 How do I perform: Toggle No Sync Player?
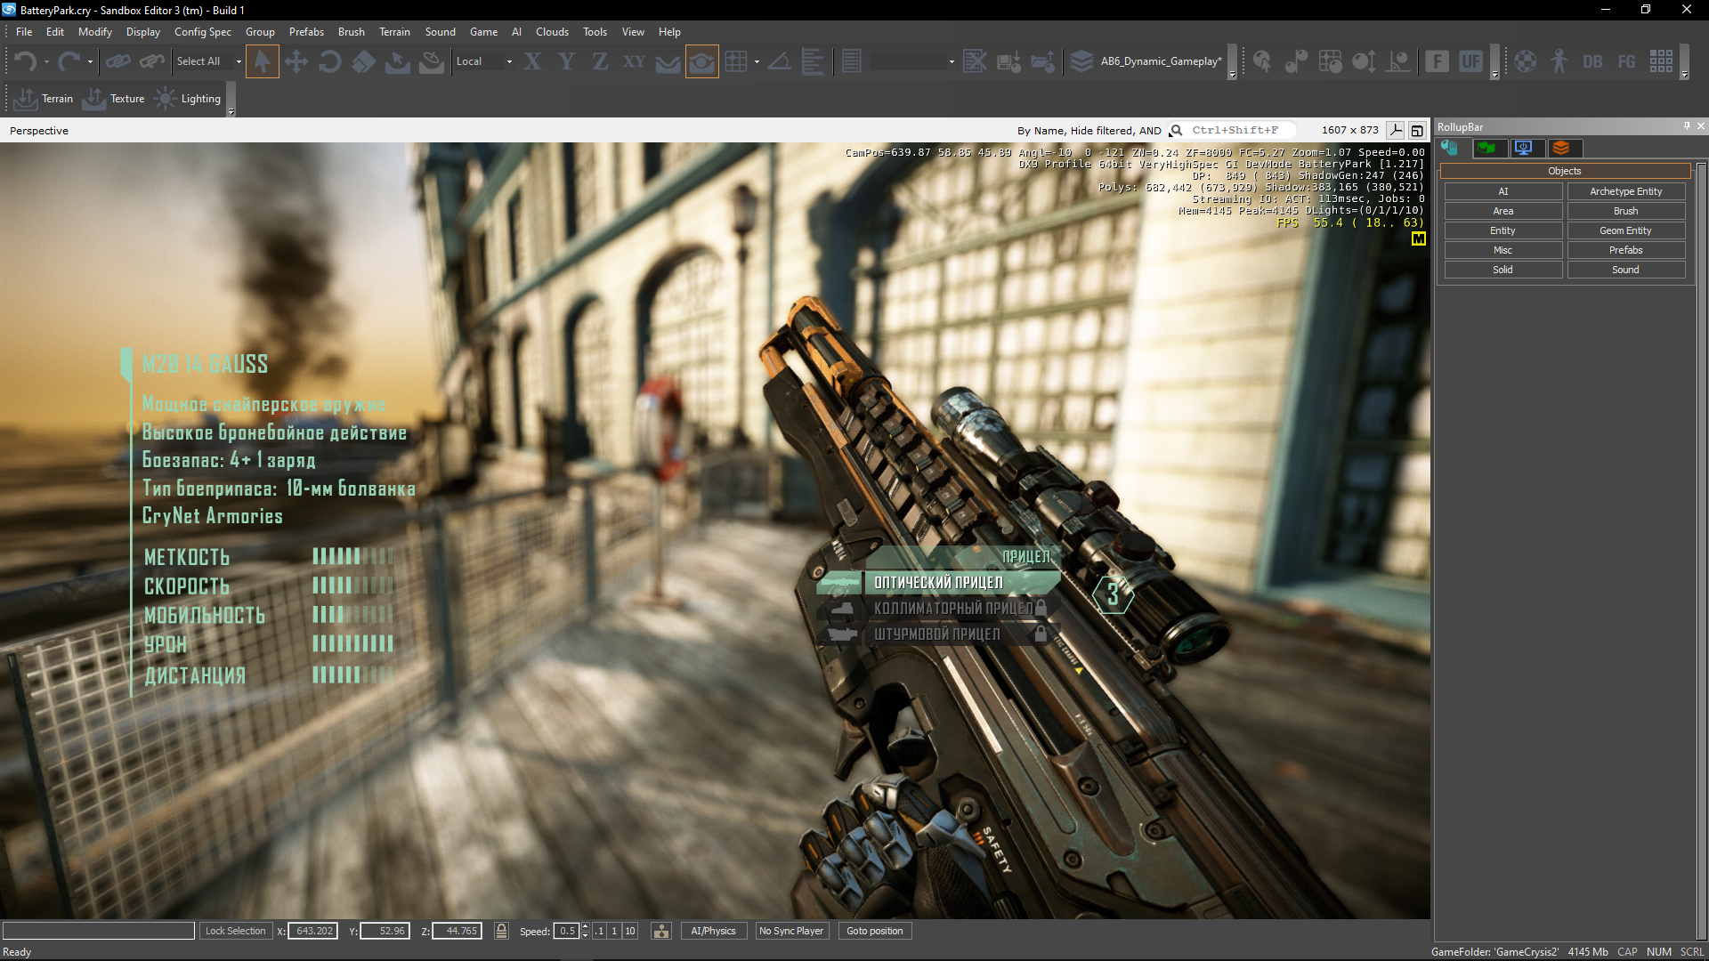[x=790, y=931]
